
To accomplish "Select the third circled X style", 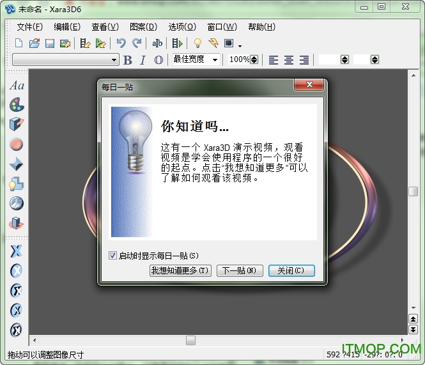I will [16, 310].
